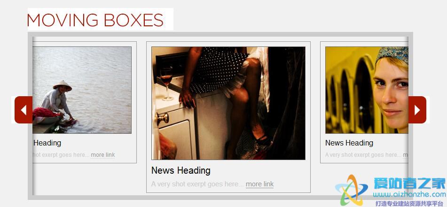
Task: Click the left panel excerpt text
Action: click(61, 155)
